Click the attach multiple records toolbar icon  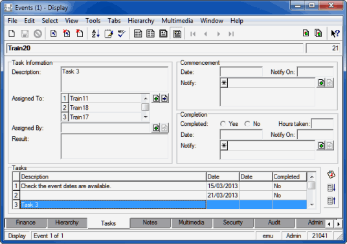click(x=319, y=33)
